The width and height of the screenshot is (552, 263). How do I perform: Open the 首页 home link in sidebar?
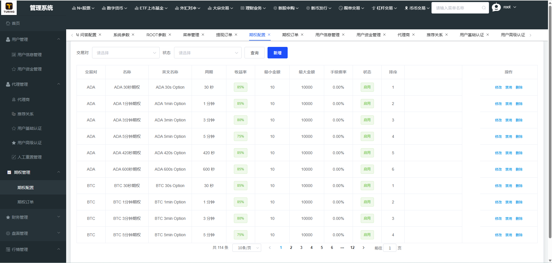click(16, 23)
